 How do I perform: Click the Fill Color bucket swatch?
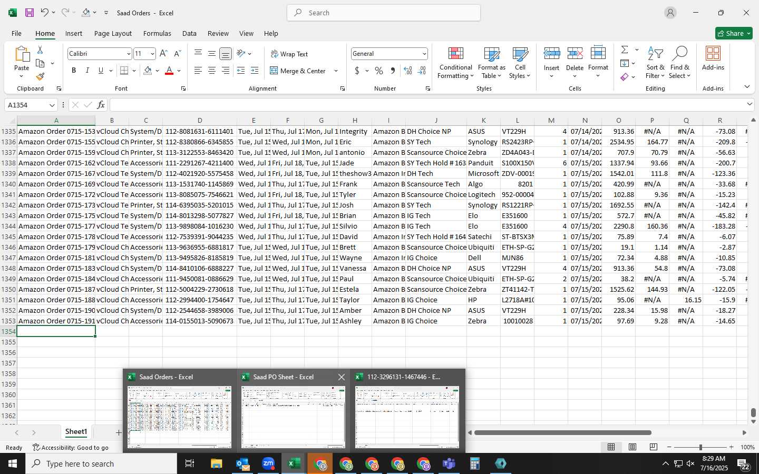[148, 71]
